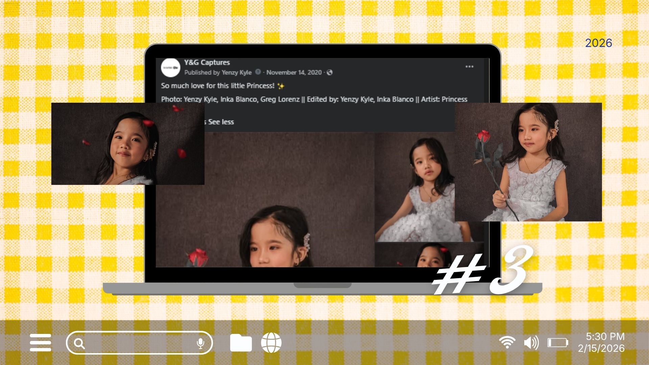The height and width of the screenshot is (365, 649).
Task: Open the girl with petals photo
Action: (128, 144)
